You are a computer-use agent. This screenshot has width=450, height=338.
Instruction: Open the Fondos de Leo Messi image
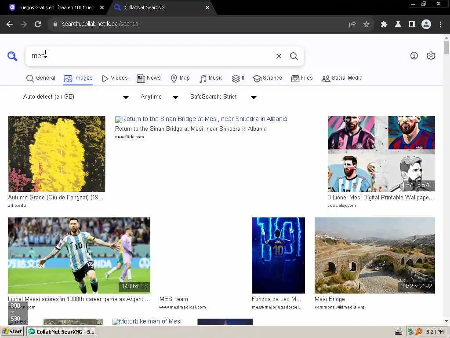[x=278, y=255]
